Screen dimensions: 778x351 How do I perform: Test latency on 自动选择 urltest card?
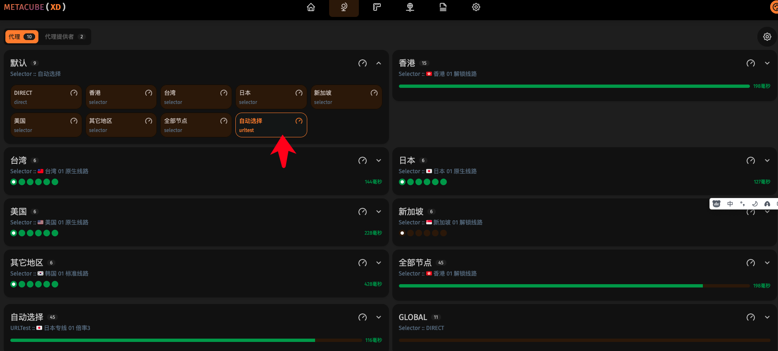pyautogui.click(x=299, y=121)
